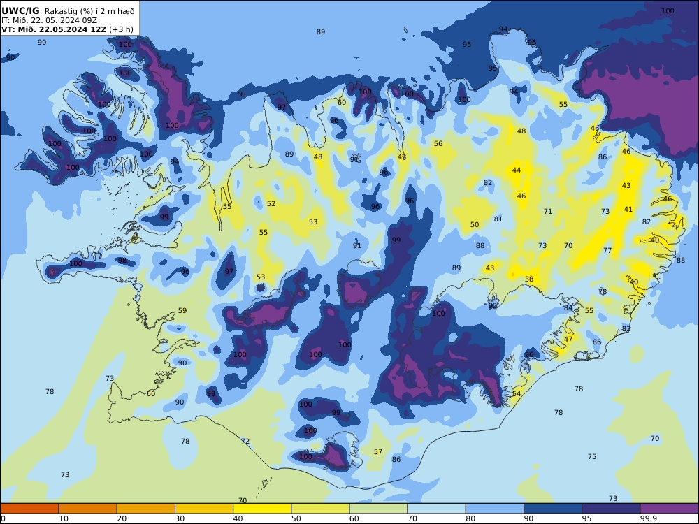Click the title 'UWC/IG: Rakastig (%) í 2 m hæð'

coord(68,11)
